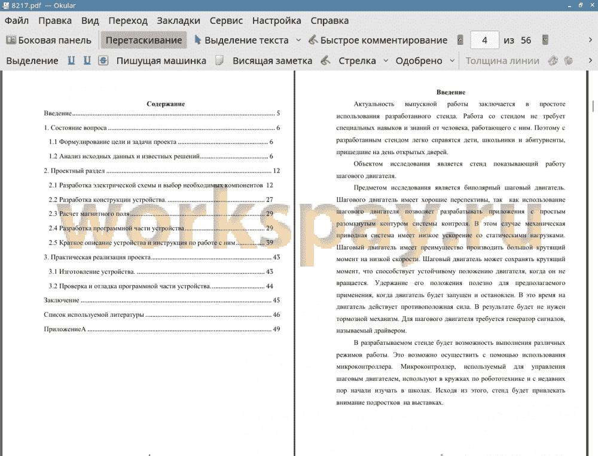Go to next page with the down arrow

click(x=545, y=40)
